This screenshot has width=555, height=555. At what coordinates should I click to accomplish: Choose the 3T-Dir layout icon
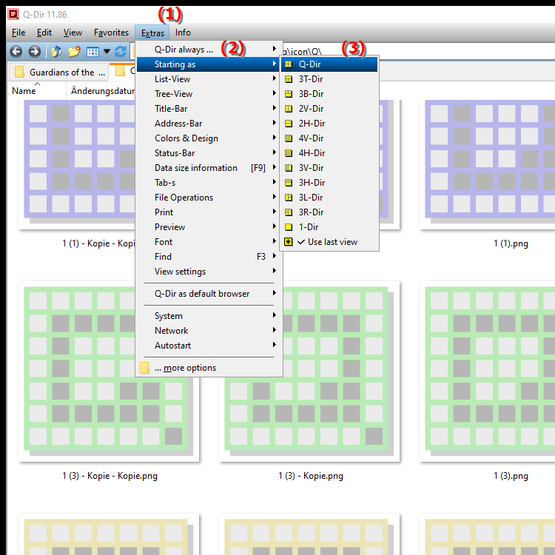(289, 79)
